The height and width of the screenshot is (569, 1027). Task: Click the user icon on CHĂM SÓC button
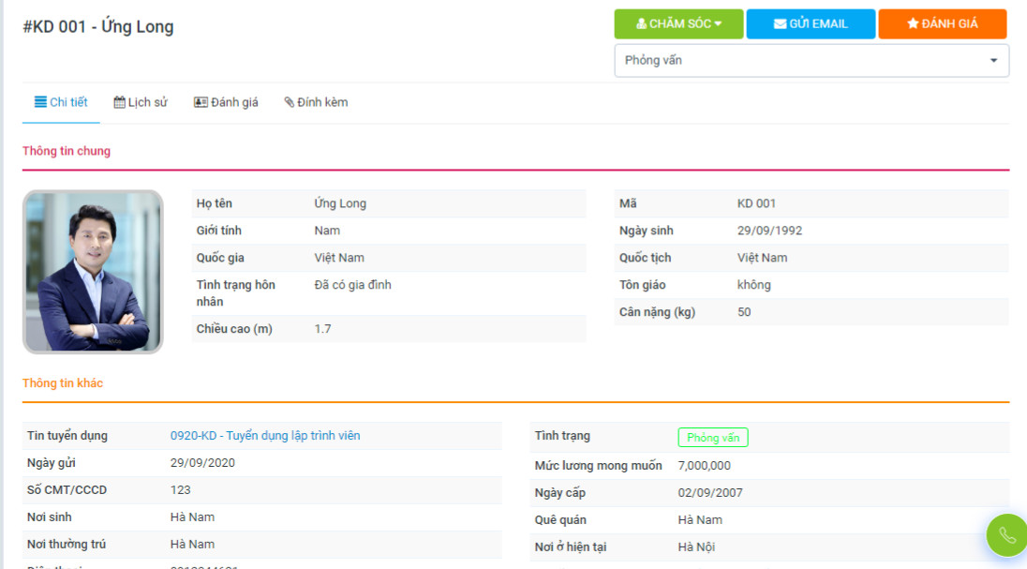click(642, 24)
